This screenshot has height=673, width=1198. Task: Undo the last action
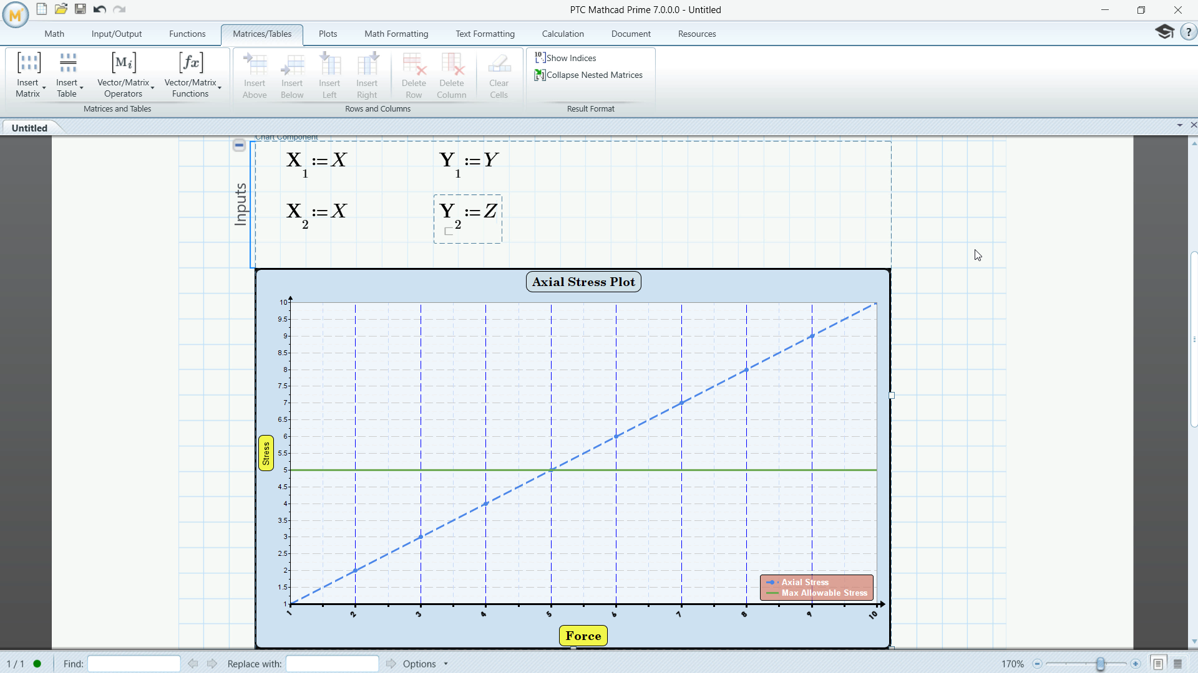click(100, 9)
